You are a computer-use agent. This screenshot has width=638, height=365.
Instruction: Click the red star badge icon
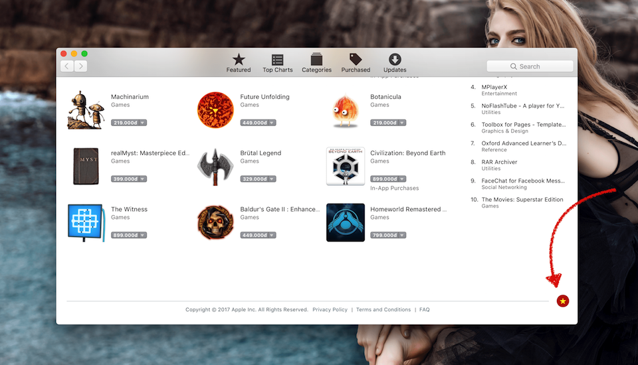click(563, 301)
